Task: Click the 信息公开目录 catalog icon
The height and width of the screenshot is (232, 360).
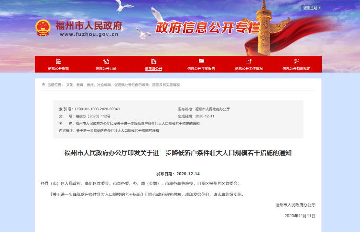Action: [x=106, y=61]
